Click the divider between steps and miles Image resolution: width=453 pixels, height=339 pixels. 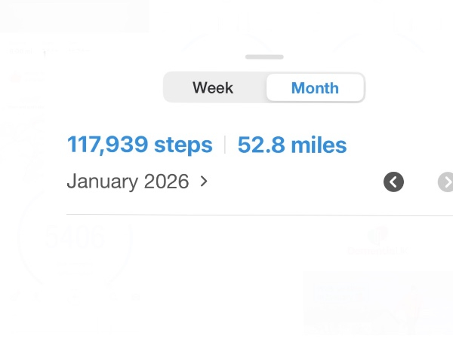(225, 145)
